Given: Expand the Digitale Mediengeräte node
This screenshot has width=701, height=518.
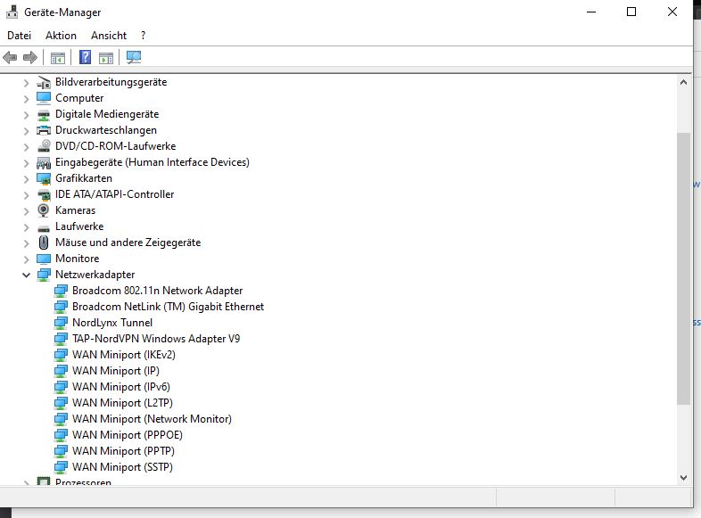Looking at the screenshot, I should pos(26,115).
